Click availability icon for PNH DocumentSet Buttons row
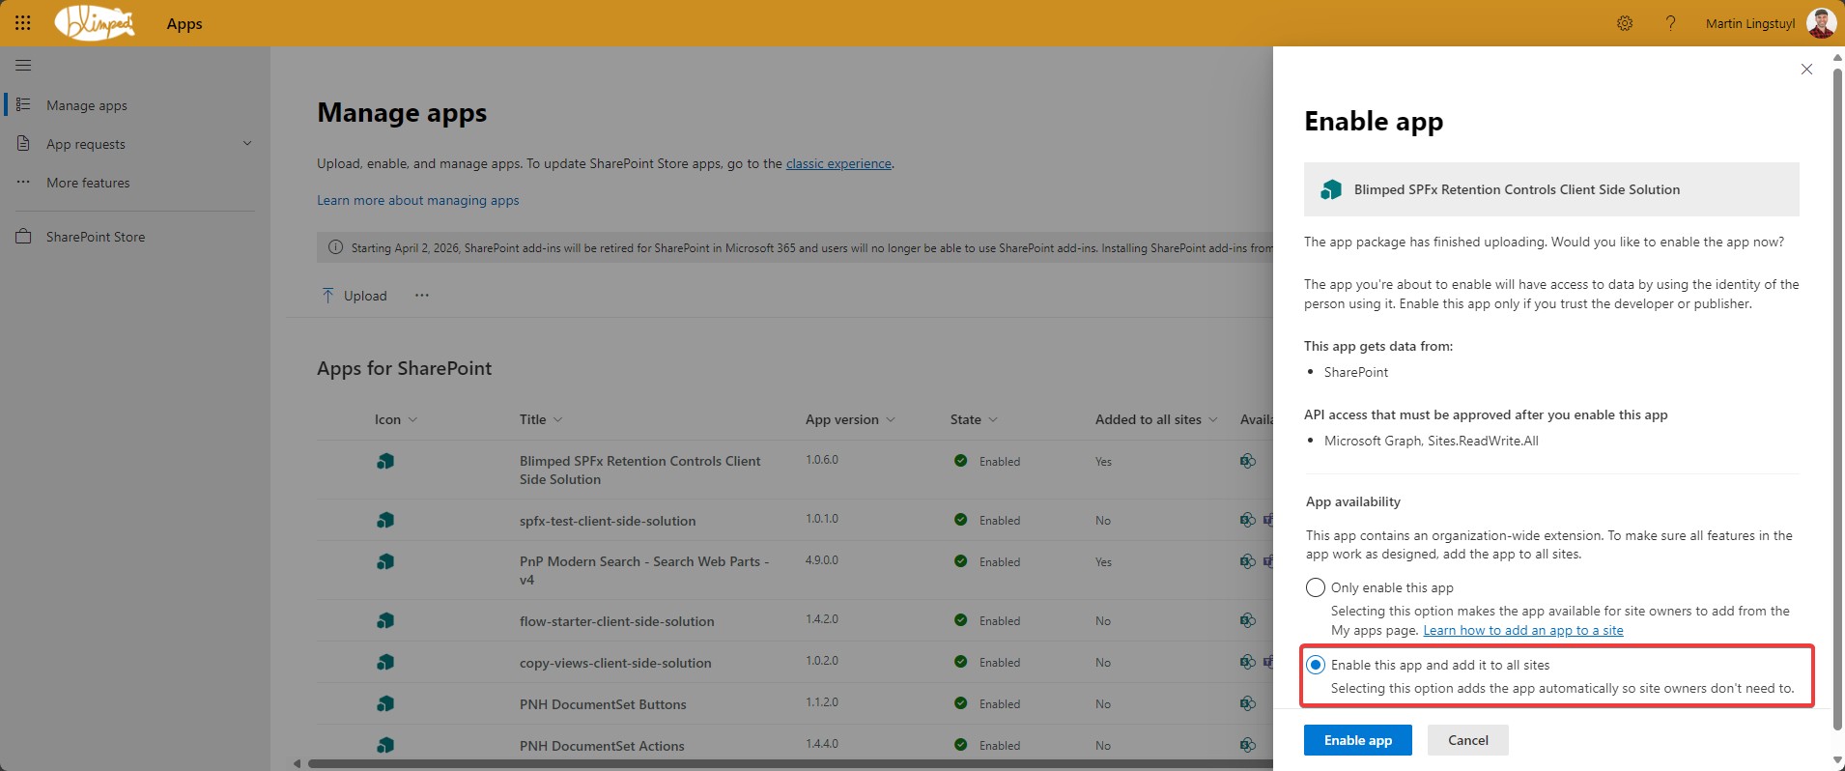The width and height of the screenshot is (1845, 771). point(1248,704)
